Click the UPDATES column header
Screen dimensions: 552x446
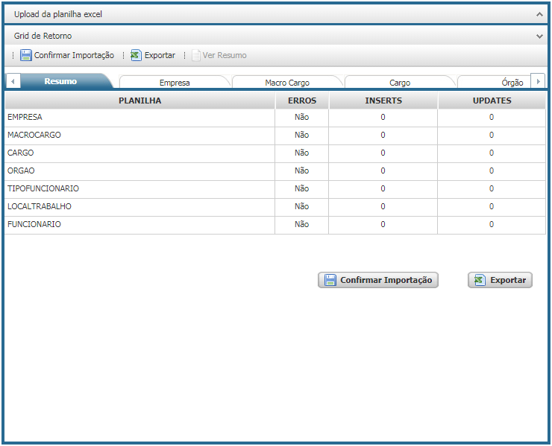(492, 101)
